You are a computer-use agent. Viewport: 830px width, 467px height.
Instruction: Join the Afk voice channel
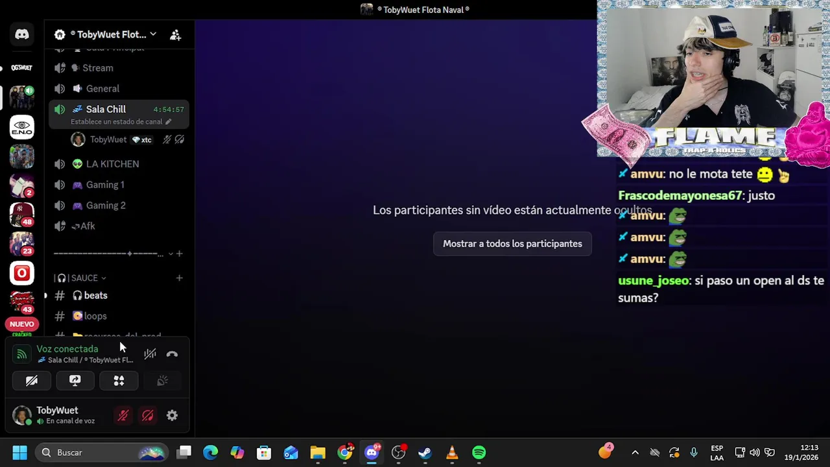click(119, 226)
